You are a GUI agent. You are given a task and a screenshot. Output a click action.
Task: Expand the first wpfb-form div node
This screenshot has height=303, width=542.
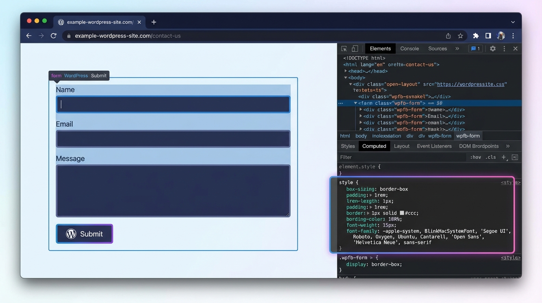361,109
